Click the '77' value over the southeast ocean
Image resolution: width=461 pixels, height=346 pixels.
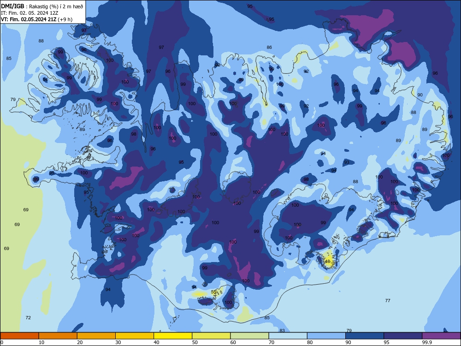tap(388, 300)
